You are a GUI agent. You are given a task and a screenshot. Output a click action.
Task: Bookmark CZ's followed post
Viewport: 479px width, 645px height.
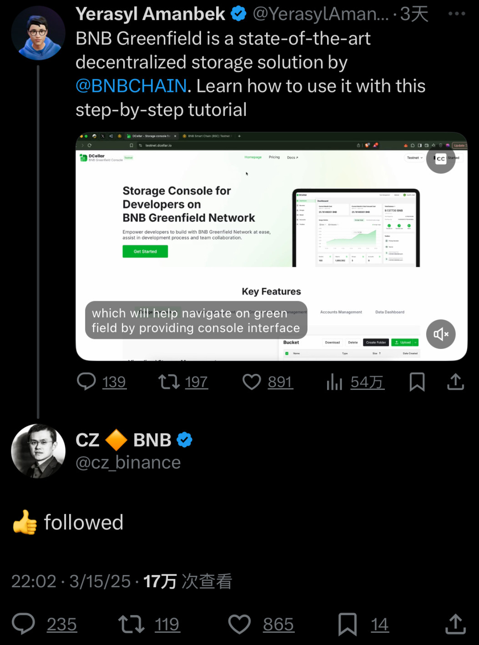pos(347,624)
